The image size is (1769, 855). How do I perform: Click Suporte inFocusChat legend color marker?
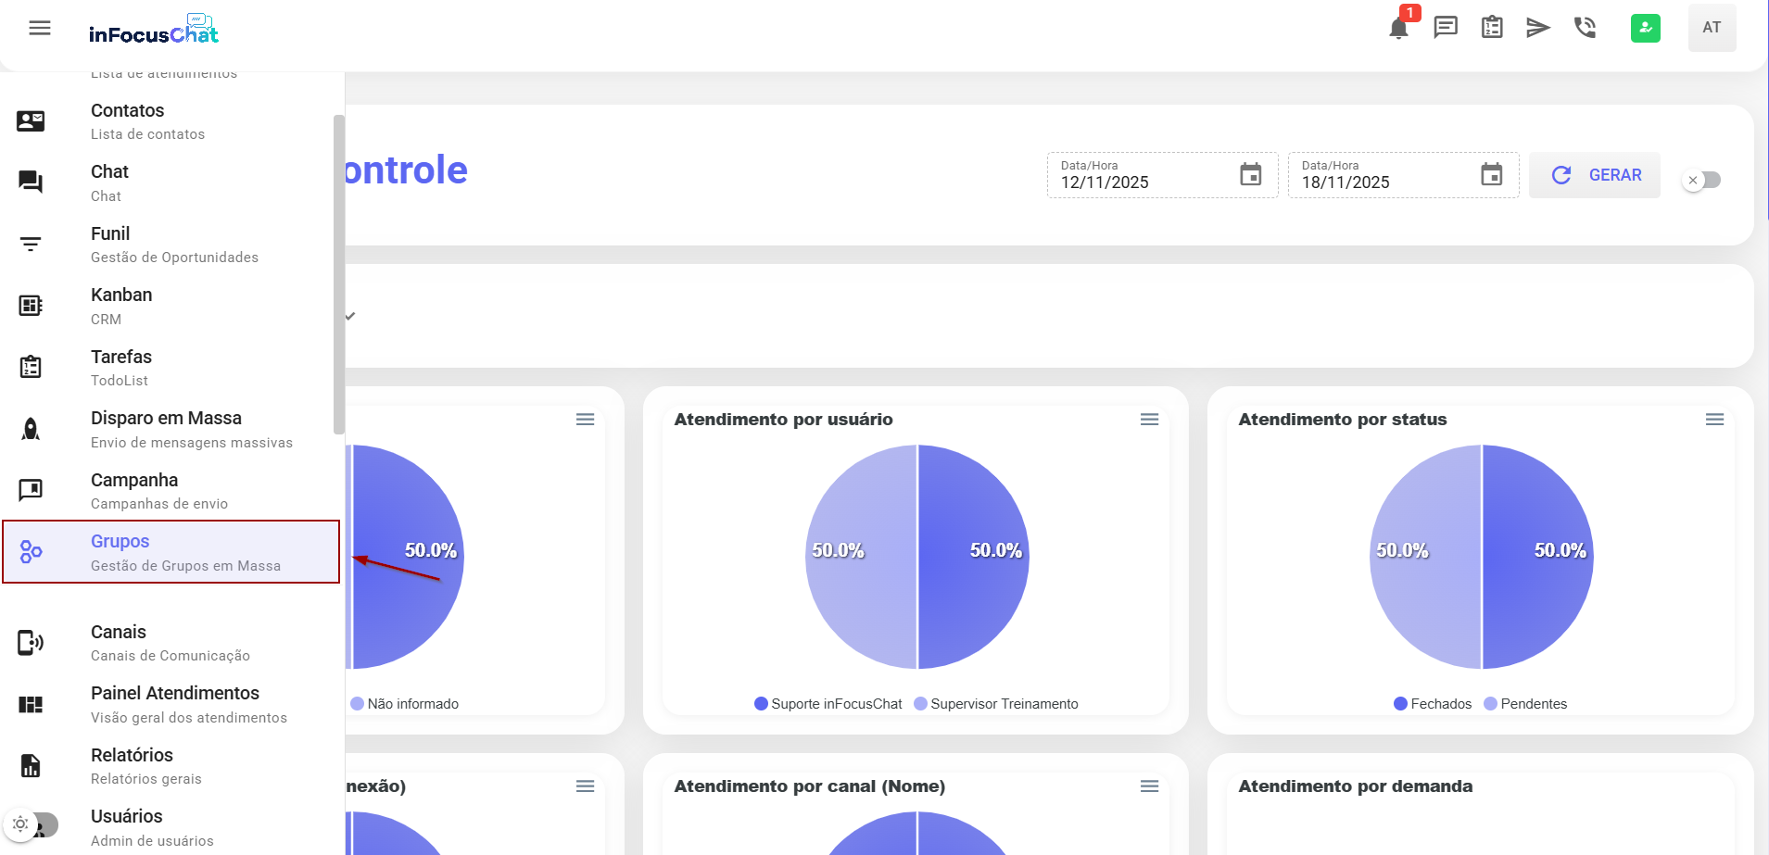762,704
